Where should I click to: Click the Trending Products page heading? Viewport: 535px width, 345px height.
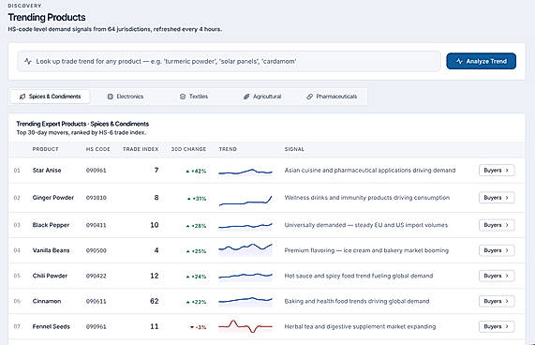tap(47, 17)
